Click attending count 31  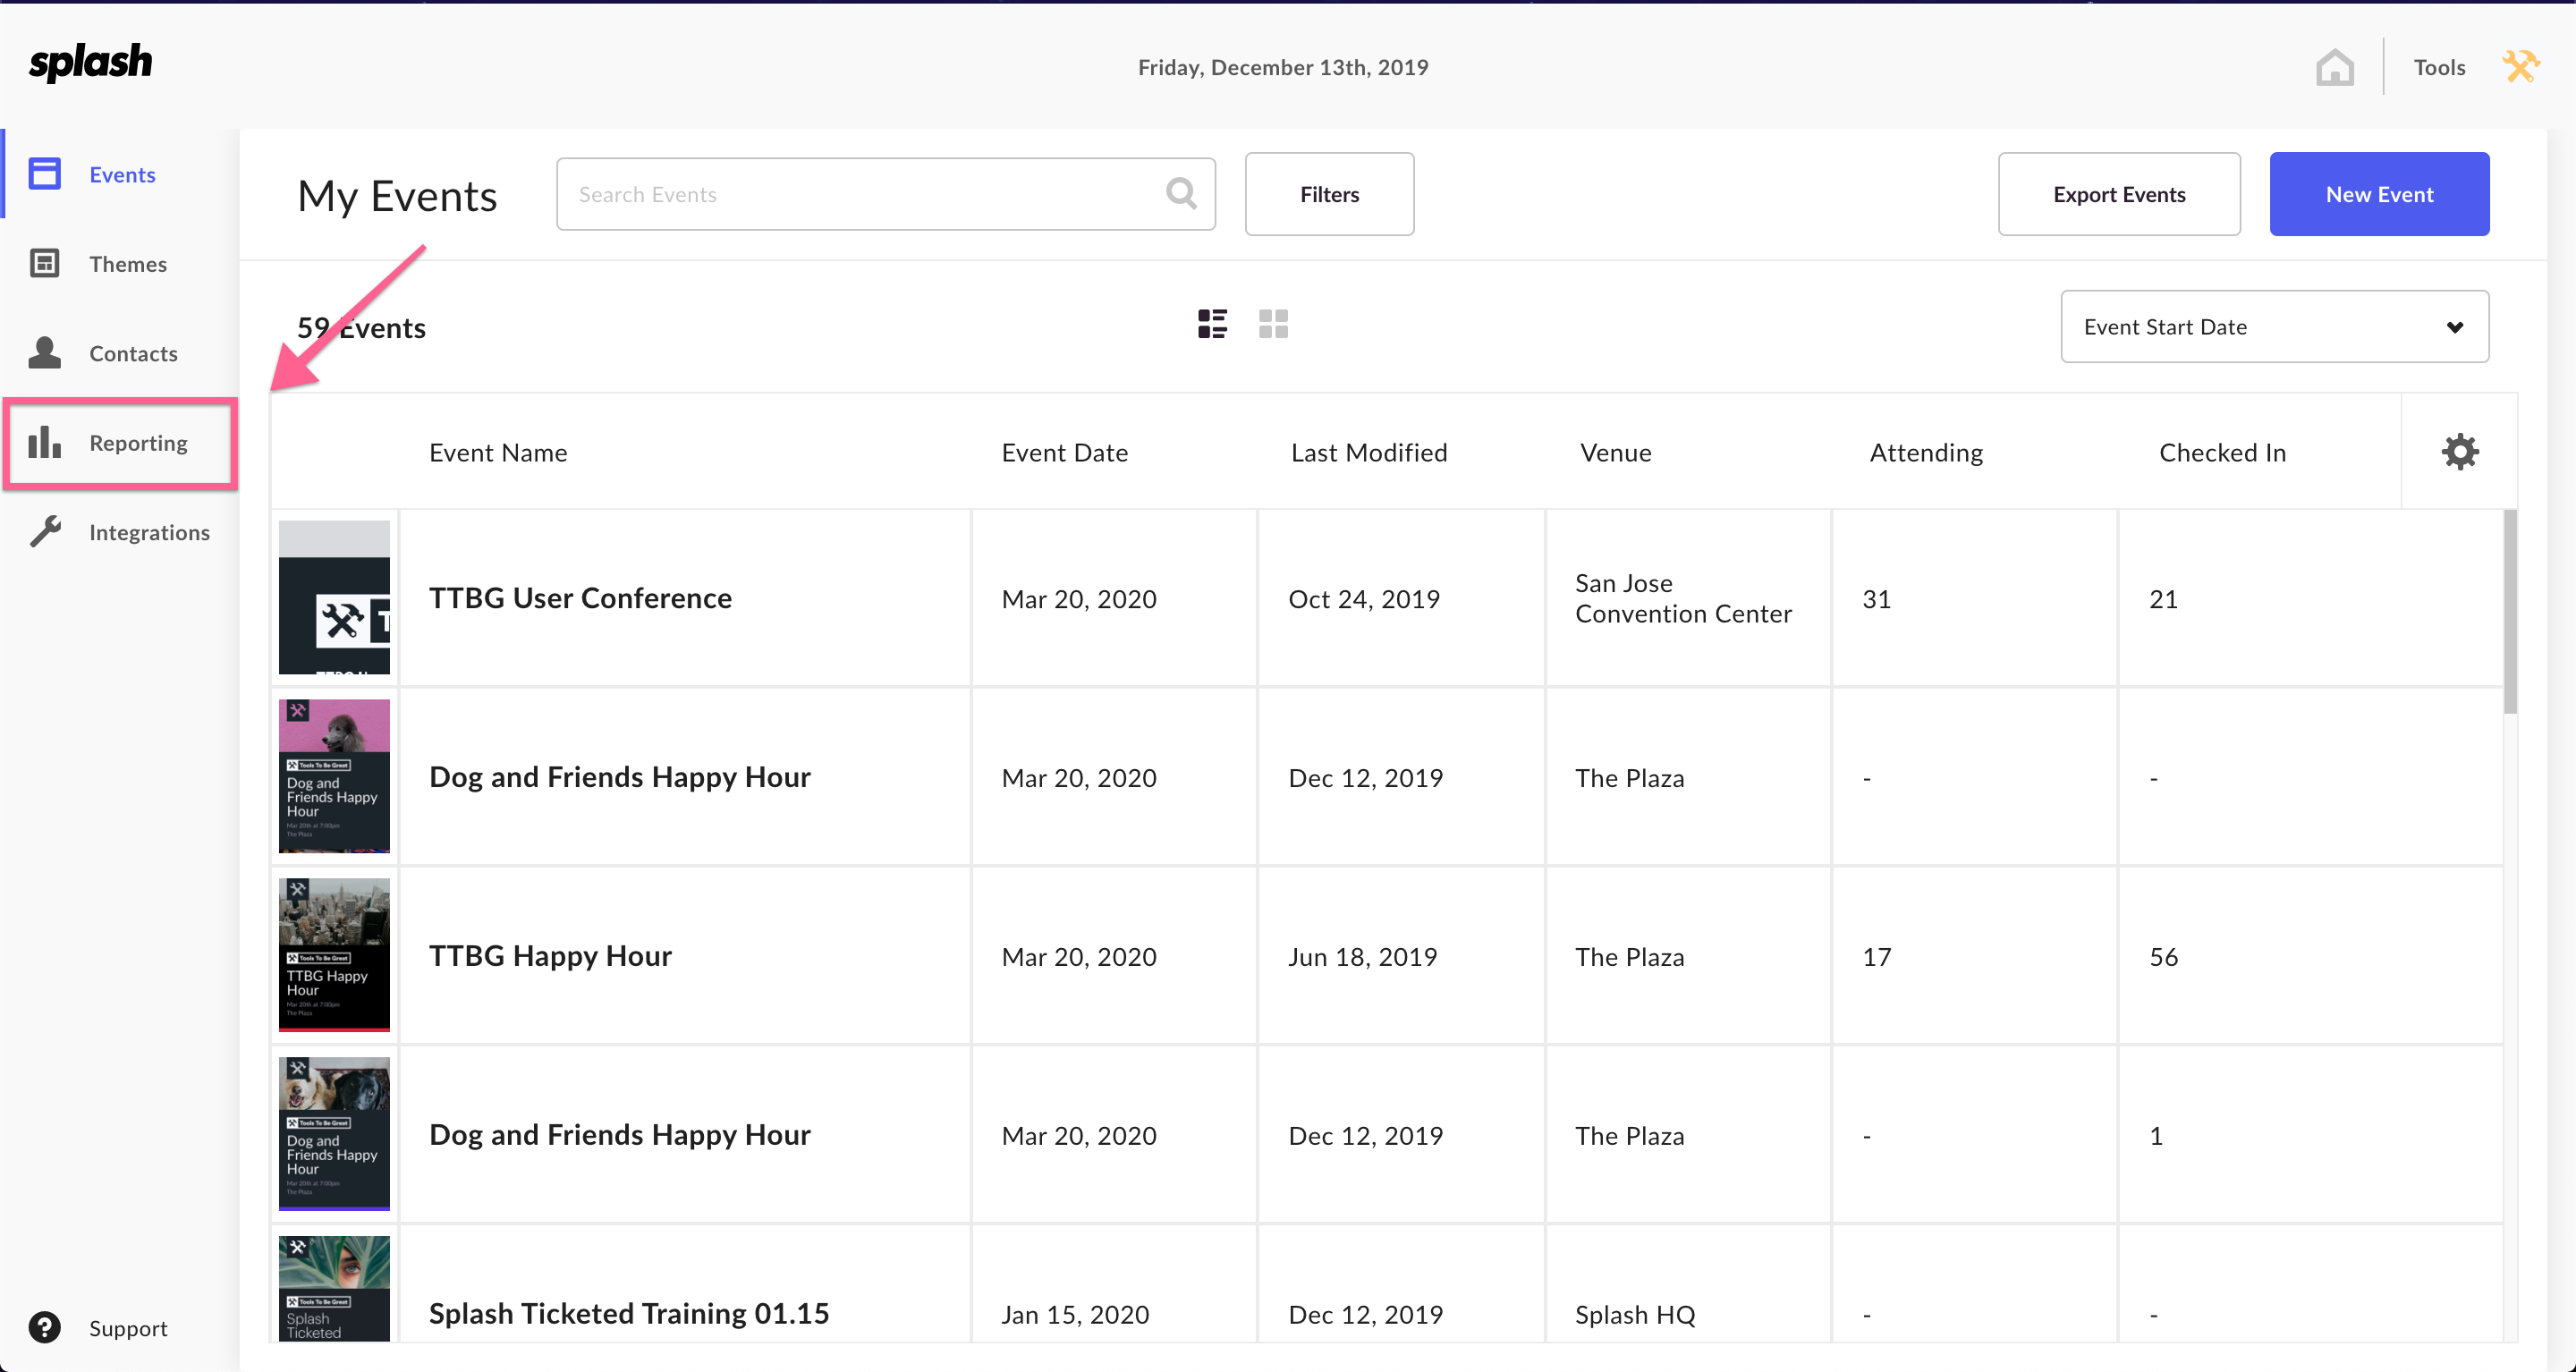tap(1876, 599)
